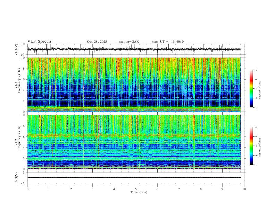Click the -3 value atop ch.2 color bar

256,127
